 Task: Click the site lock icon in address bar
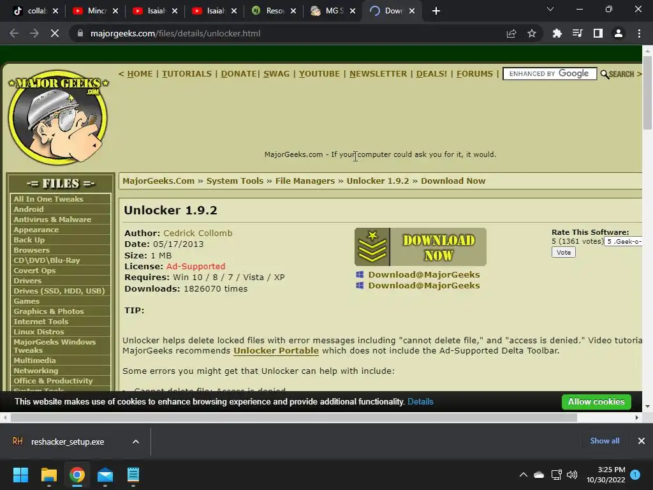click(x=80, y=33)
